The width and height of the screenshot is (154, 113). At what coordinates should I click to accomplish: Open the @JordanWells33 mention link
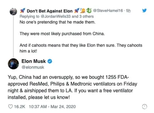56,16
